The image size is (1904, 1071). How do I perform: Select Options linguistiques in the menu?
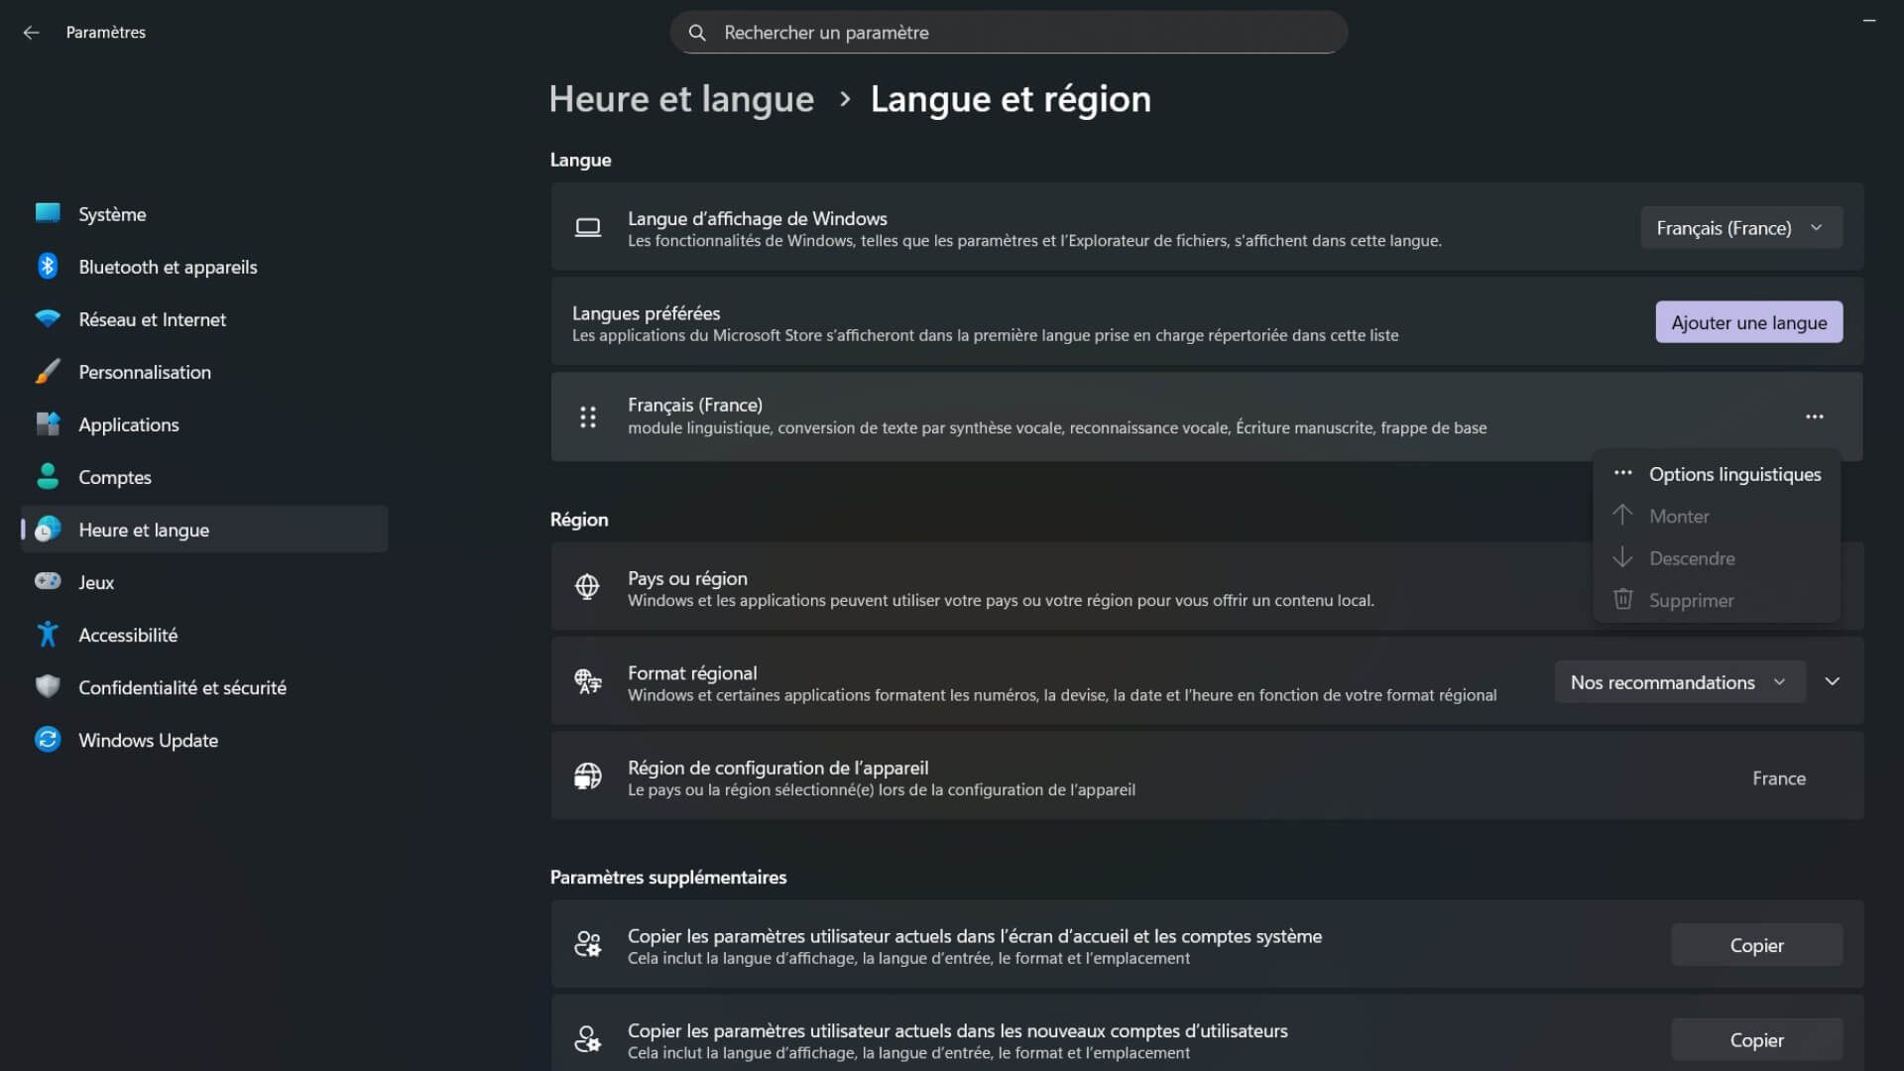pos(1734,474)
